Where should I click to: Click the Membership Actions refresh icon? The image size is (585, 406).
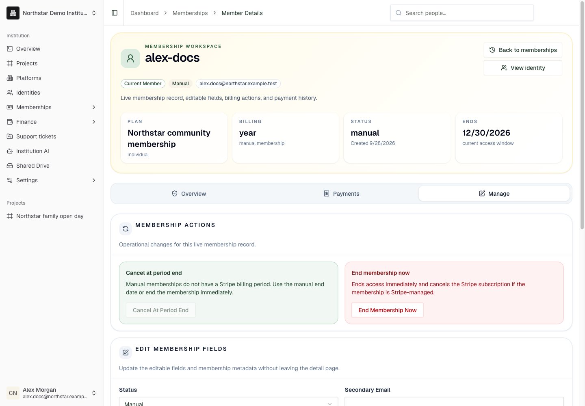tap(126, 229)
